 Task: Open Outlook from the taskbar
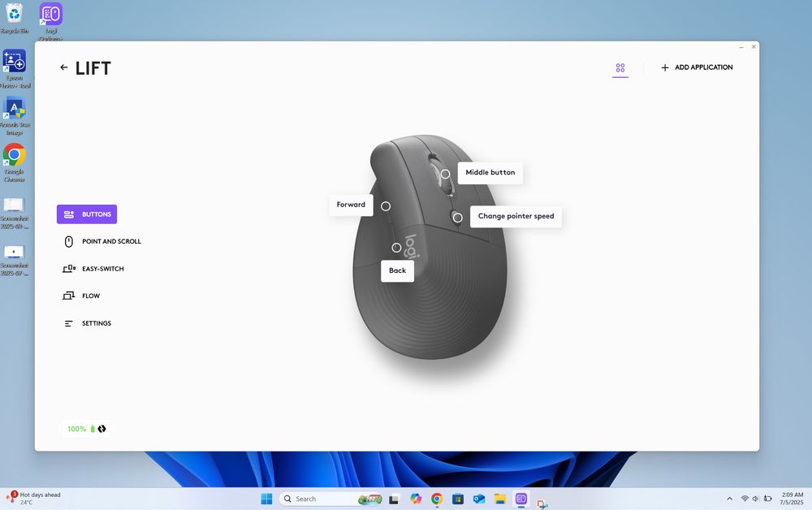(478, 499)
